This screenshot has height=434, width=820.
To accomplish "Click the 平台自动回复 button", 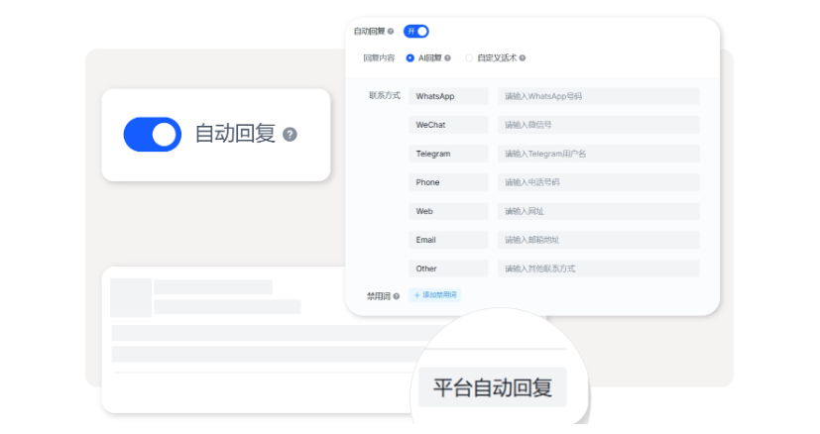I will pyautogui.click(x=492, y=387).
